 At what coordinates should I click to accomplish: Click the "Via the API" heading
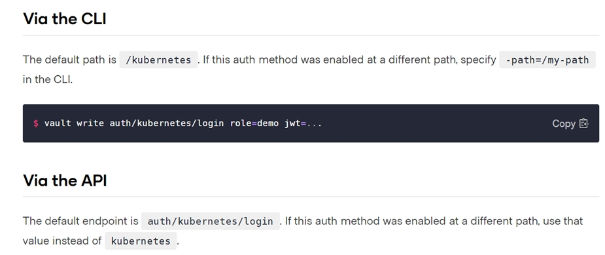(x=65, y=180)
